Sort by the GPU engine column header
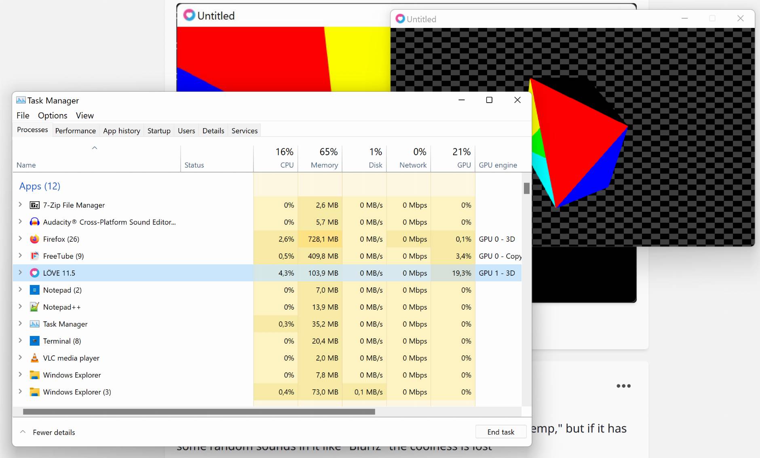 [x=498, y=165]
